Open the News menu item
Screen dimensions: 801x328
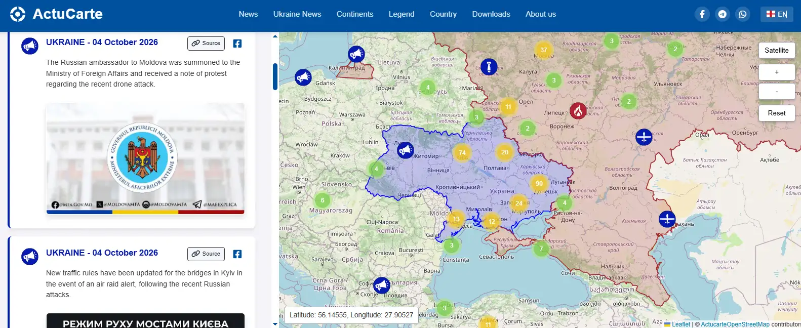[x=249, y=14]
